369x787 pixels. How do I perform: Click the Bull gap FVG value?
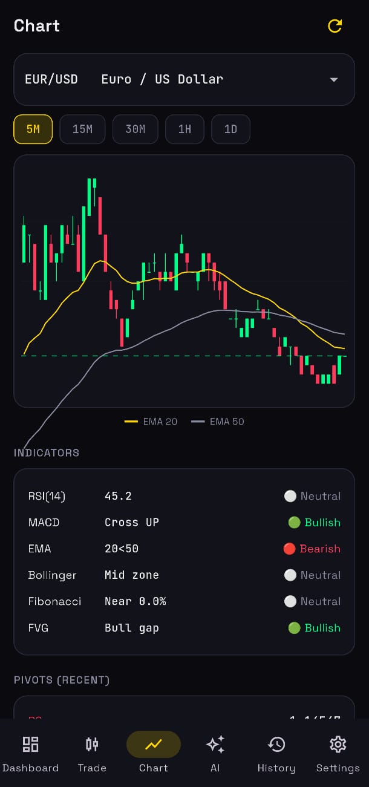132,628
